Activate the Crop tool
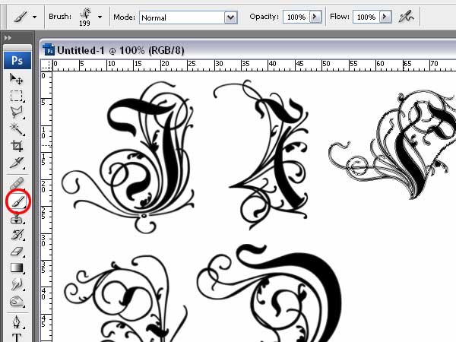 [17, 146]
